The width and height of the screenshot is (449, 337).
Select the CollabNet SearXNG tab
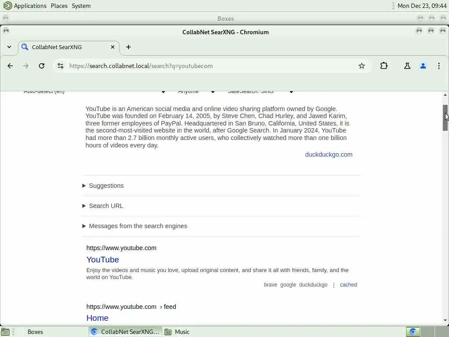point(69,47)
